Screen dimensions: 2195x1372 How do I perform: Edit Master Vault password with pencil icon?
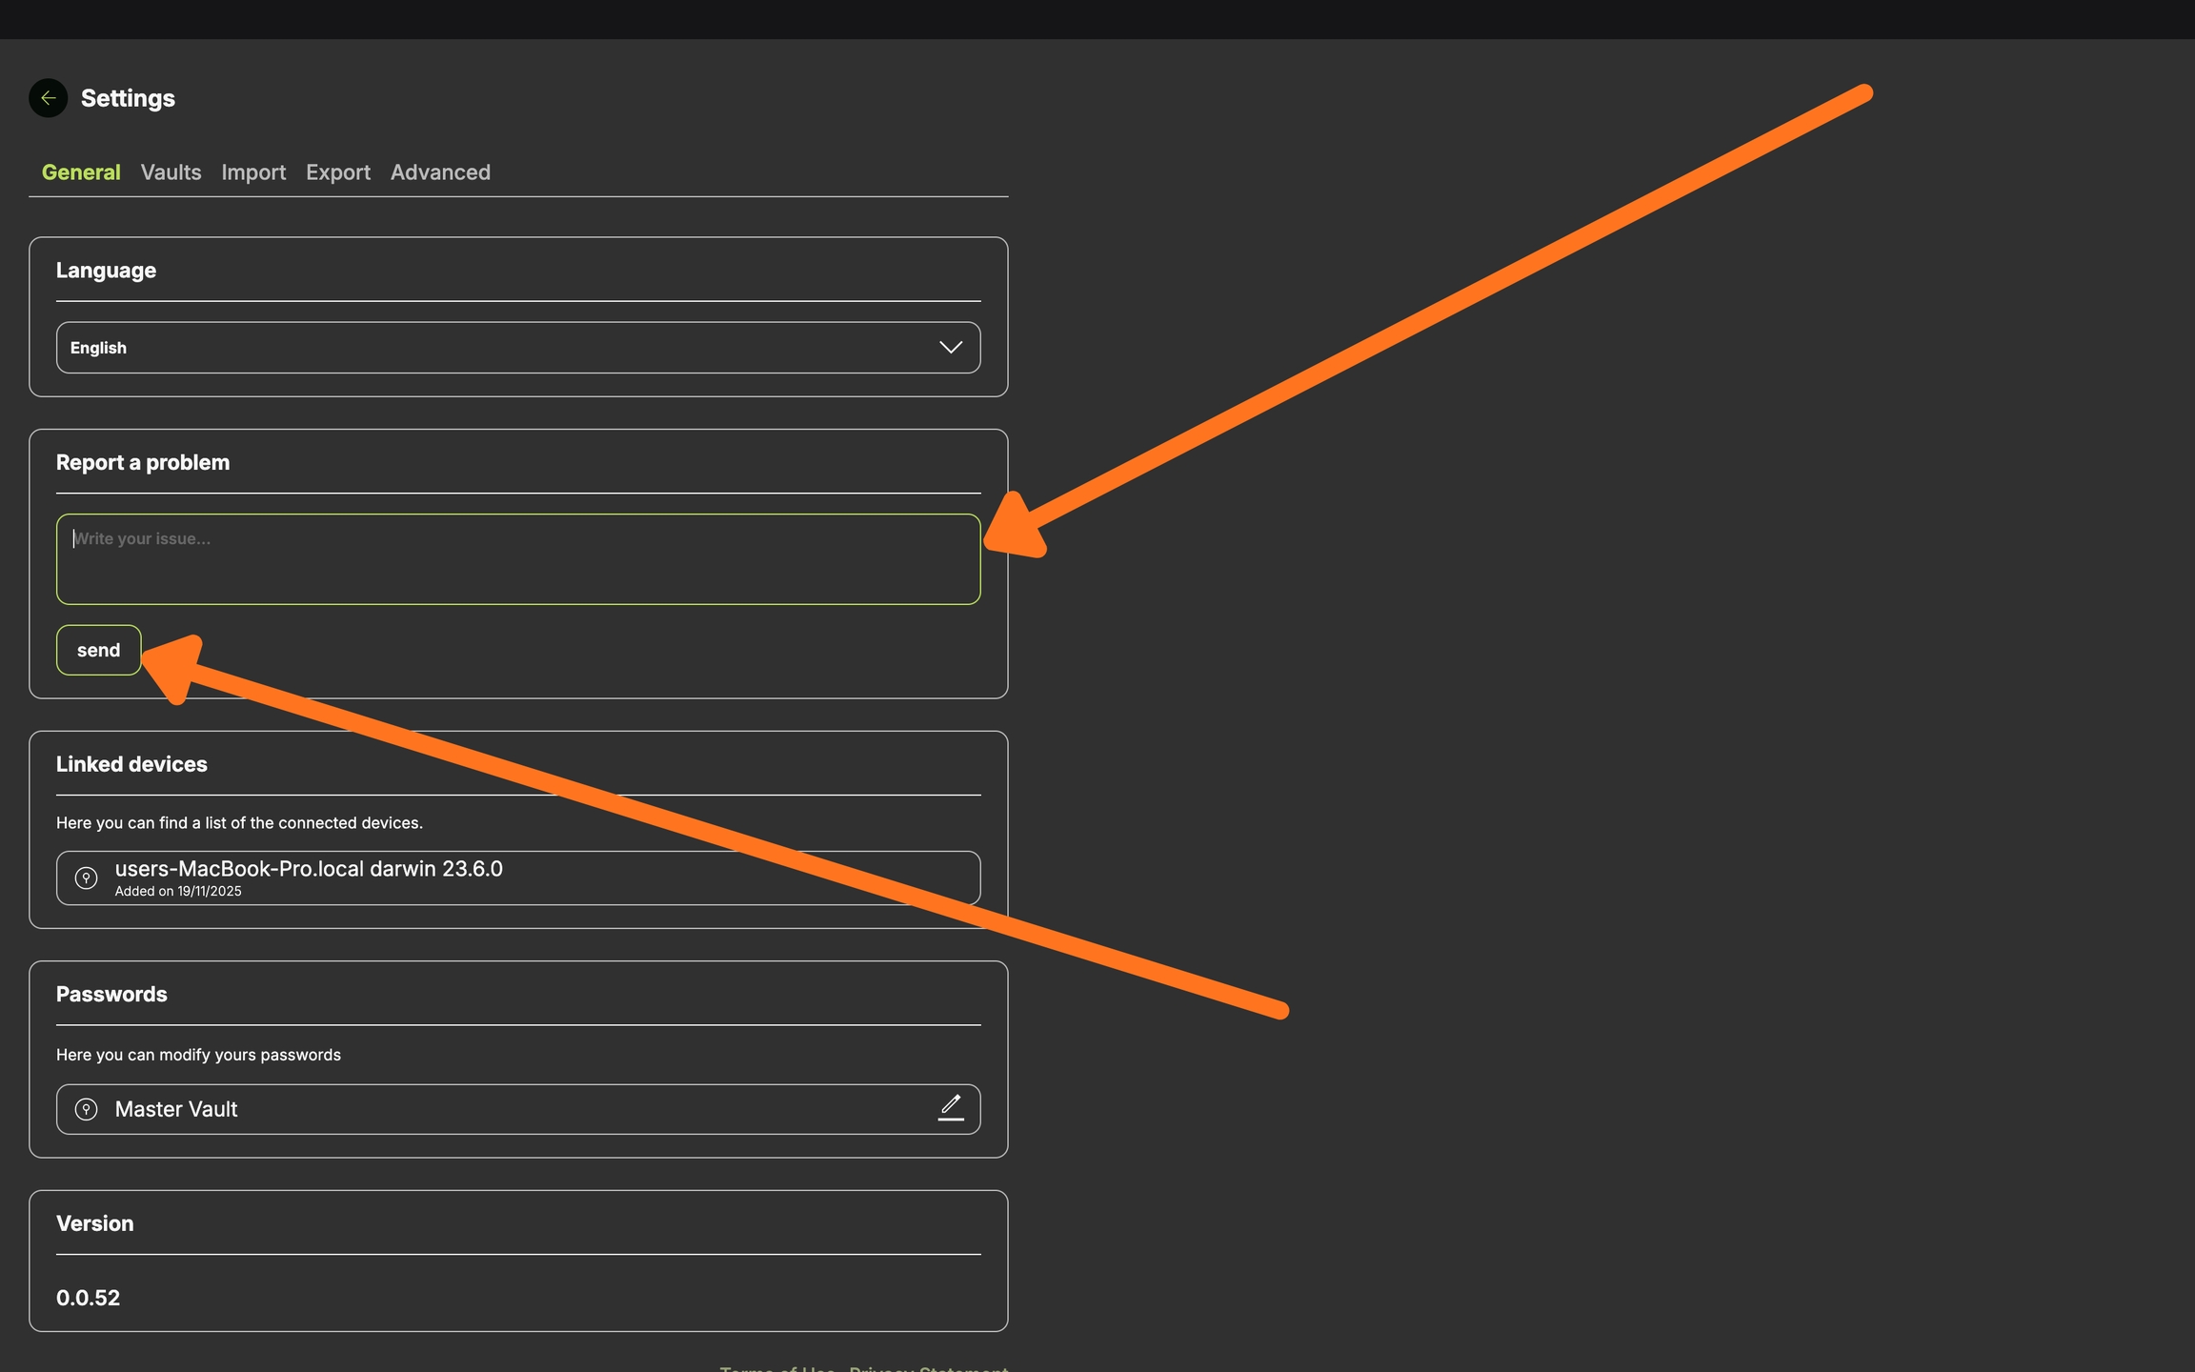pyautogui.click(x=951, y=1107)
